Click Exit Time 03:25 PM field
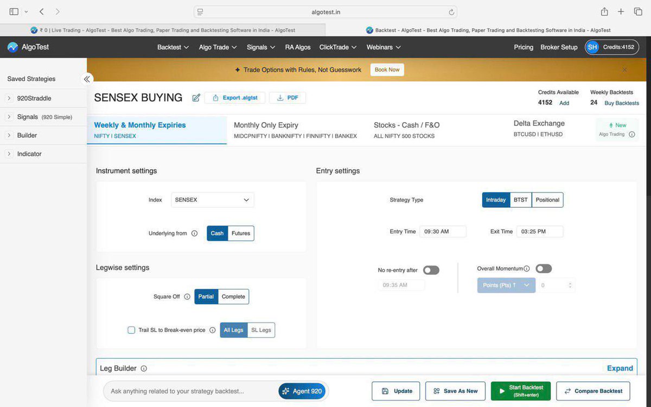This screenshot has height=407, width=651. tap(540, 231)
